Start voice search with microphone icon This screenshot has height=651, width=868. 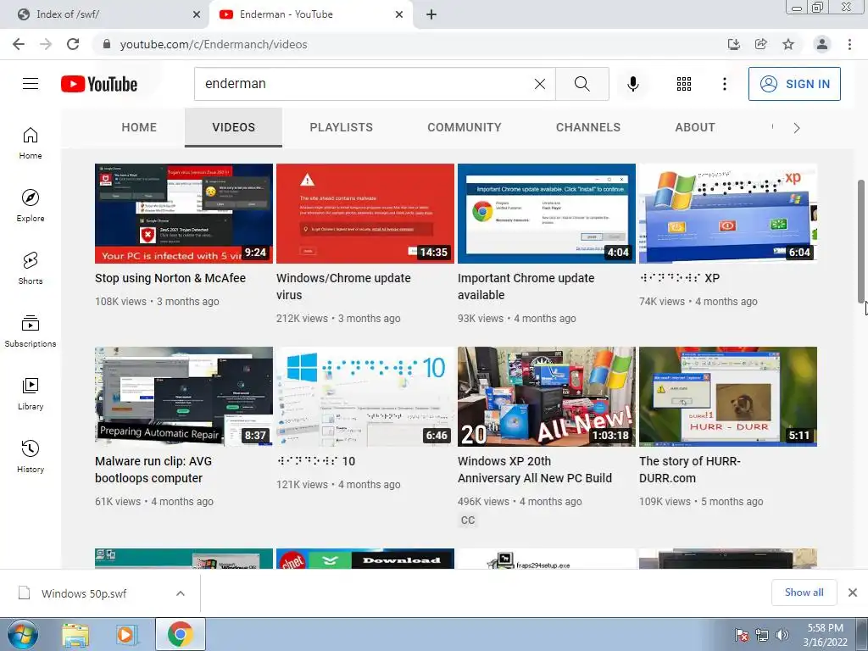coord(633,84)
